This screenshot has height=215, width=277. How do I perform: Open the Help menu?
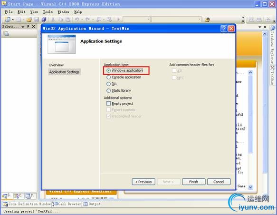(78, 12)
